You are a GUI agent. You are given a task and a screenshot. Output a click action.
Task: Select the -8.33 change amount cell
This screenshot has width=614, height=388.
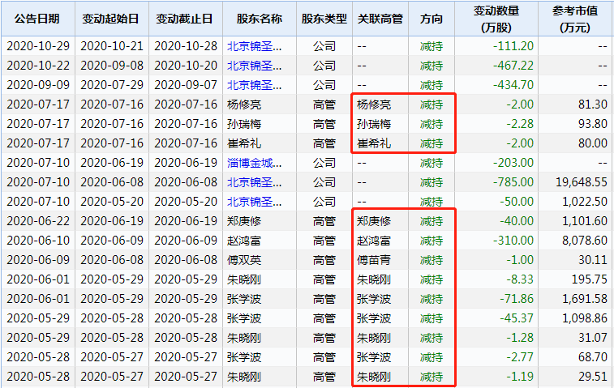point(520,279)
